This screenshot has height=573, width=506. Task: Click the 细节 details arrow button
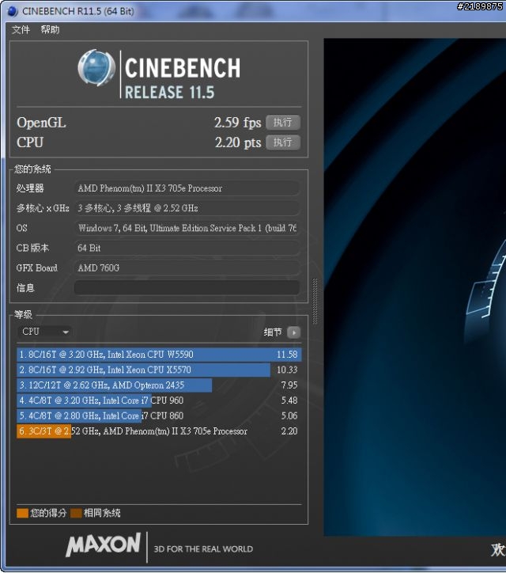click(293, 332)
